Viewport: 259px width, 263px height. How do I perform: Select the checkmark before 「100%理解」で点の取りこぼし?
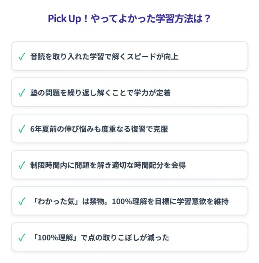22,238
